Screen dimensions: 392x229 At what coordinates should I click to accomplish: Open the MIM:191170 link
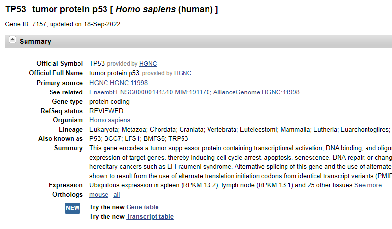(192, 92)
